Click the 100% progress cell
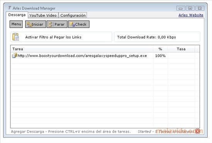The height and width of the screenshot is (143, 212). pos(160,56)
